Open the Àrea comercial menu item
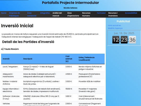This screenshot has width=141, height=106. coord(32,14)
